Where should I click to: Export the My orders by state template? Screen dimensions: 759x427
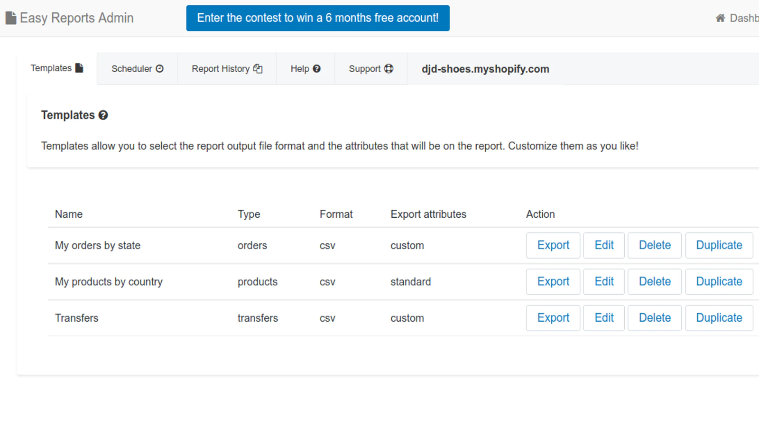(553, 245)
